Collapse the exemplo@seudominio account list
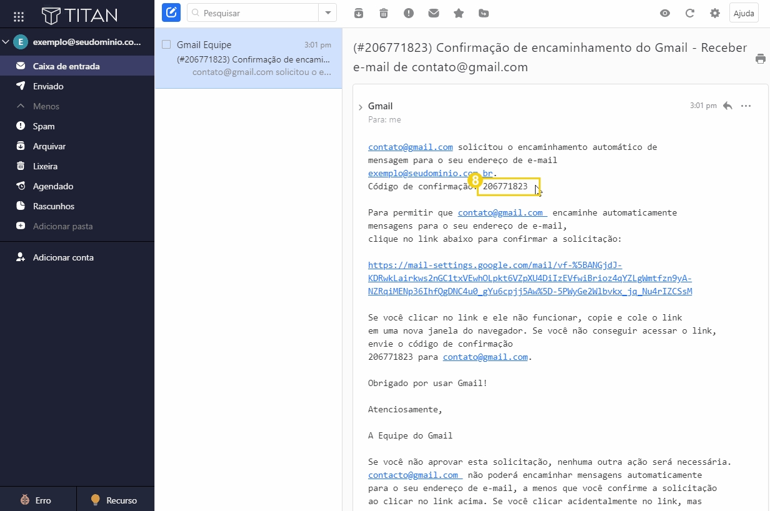The width and height of the screenshot is (770, 511). click(5, 41)
